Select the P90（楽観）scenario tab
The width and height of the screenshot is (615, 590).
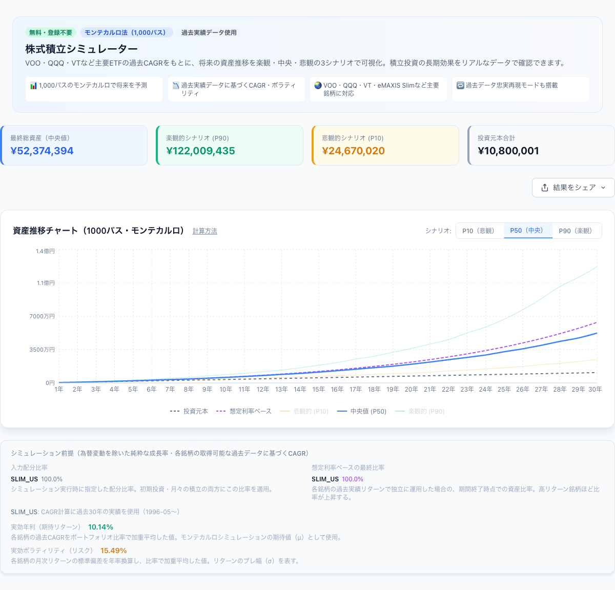point(577,231)
